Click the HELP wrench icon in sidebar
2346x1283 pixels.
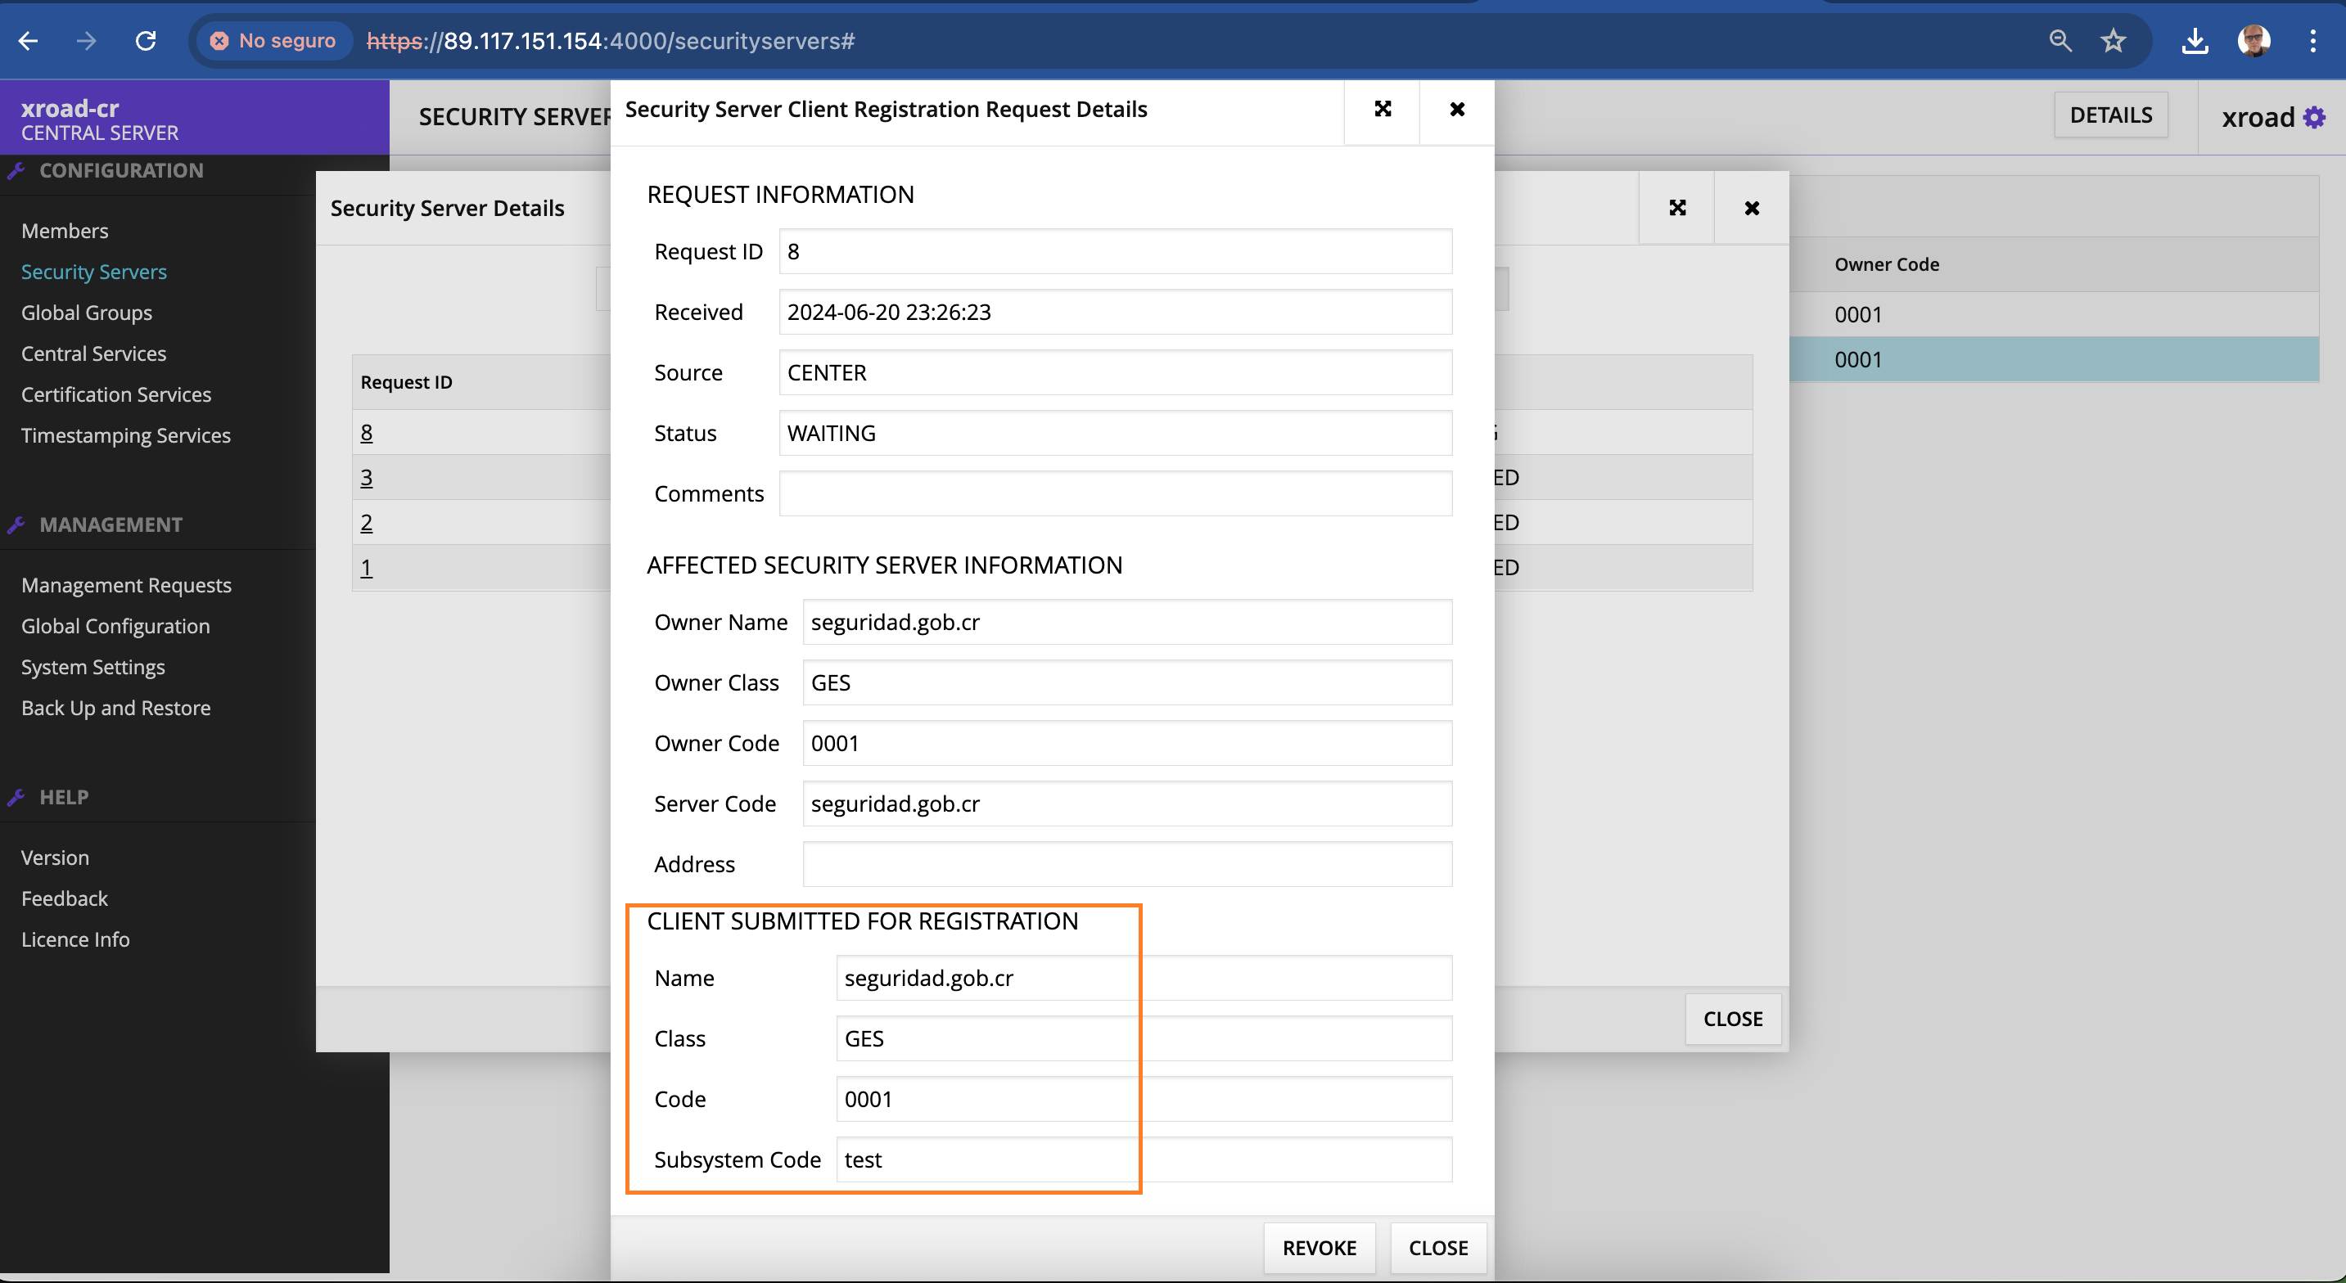pos(16,798)
